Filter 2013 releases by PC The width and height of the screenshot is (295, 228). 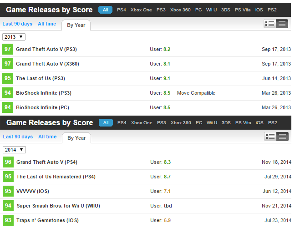pyautogui.click(x=198, y=10)
